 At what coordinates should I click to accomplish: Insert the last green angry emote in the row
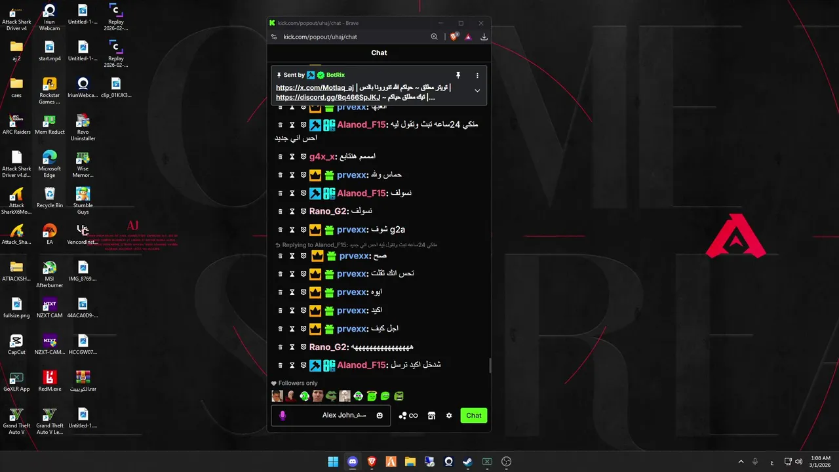pos(399,396)
